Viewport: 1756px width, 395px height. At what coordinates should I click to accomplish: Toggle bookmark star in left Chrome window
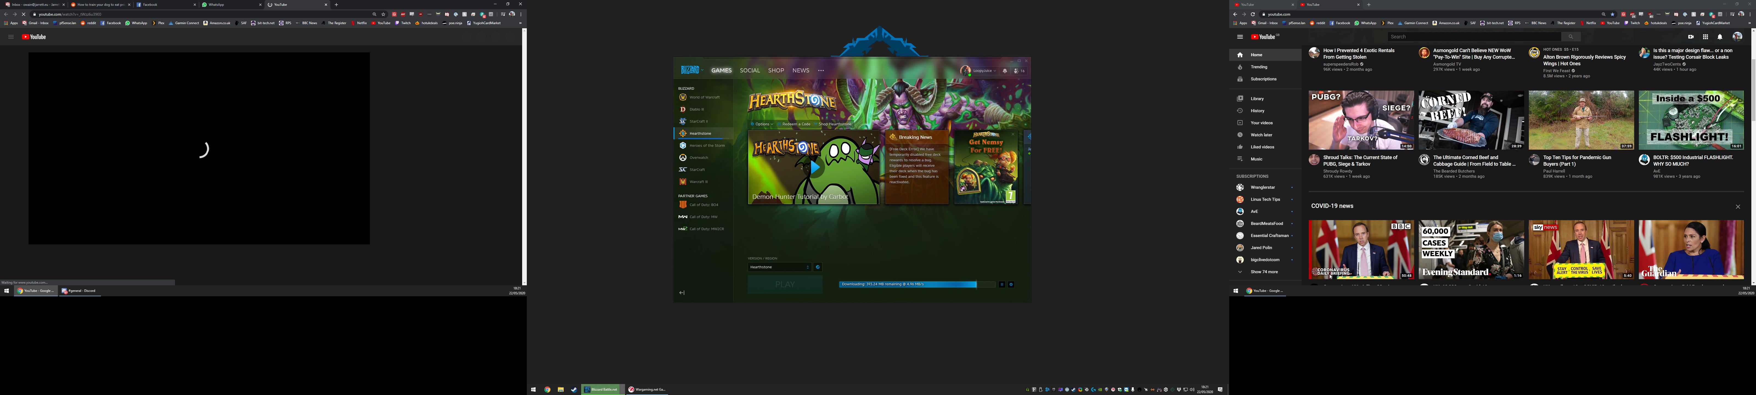[x=383, y=14]
